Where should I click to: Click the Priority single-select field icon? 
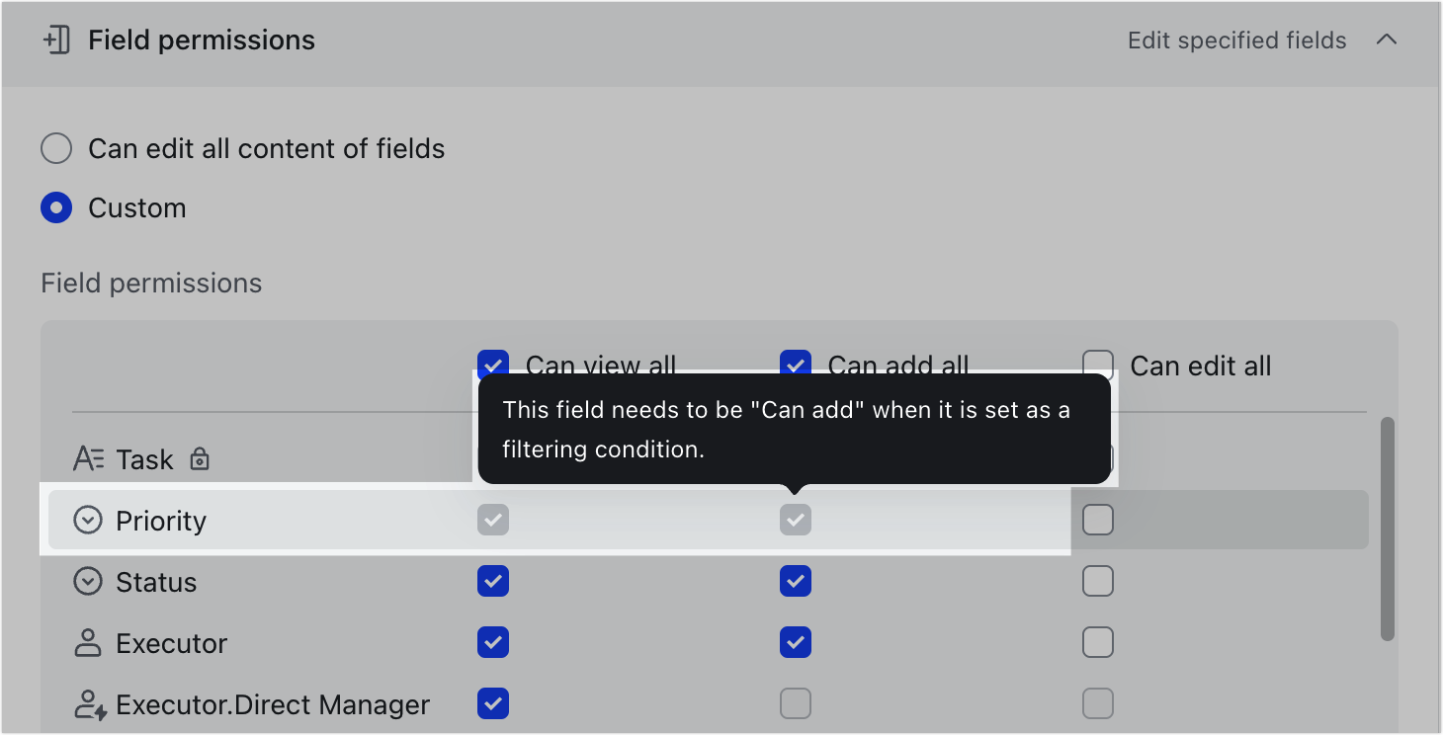pos(88,521)
